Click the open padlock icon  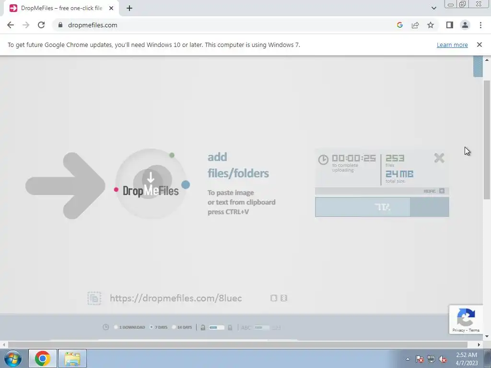203,328
